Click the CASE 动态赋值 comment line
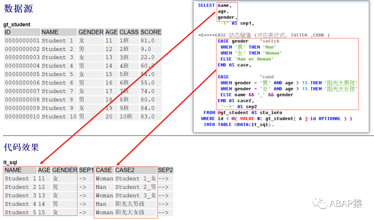 coord(264,35)
